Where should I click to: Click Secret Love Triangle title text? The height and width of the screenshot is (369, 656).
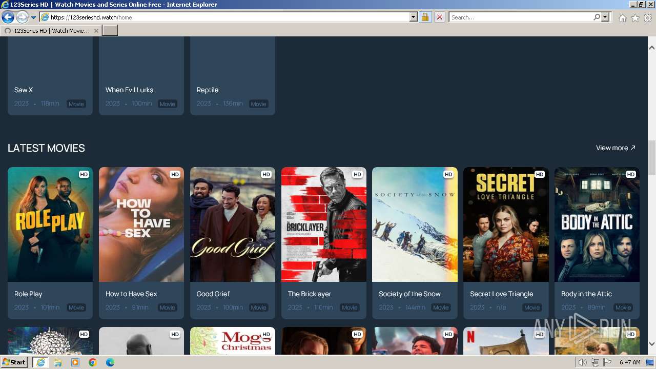pos(502,294)
